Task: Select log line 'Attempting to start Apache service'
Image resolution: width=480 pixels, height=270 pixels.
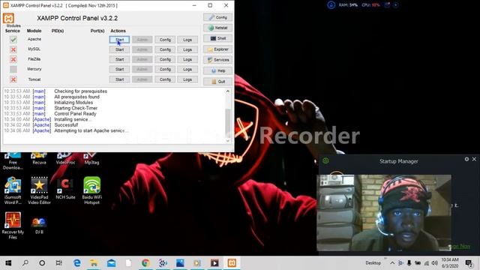Action: pyautogui.click(x=91, y=130)
